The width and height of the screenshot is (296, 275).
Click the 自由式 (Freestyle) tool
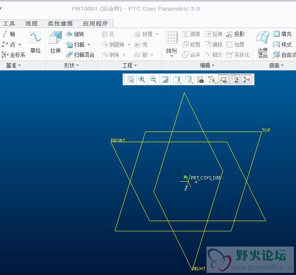pos(285,55)
